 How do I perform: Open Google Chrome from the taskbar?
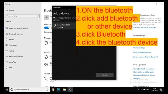pos(53,90)
